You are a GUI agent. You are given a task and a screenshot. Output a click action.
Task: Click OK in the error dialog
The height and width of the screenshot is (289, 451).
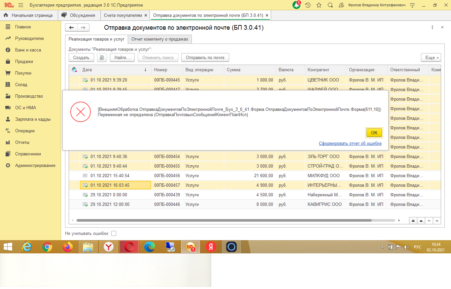tap(374, 133)
